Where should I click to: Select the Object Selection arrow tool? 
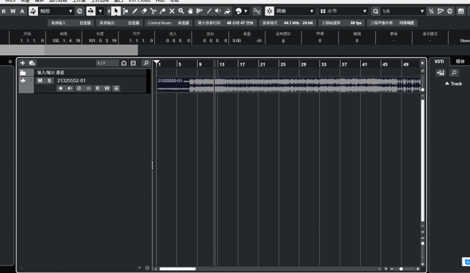[115, 11]
